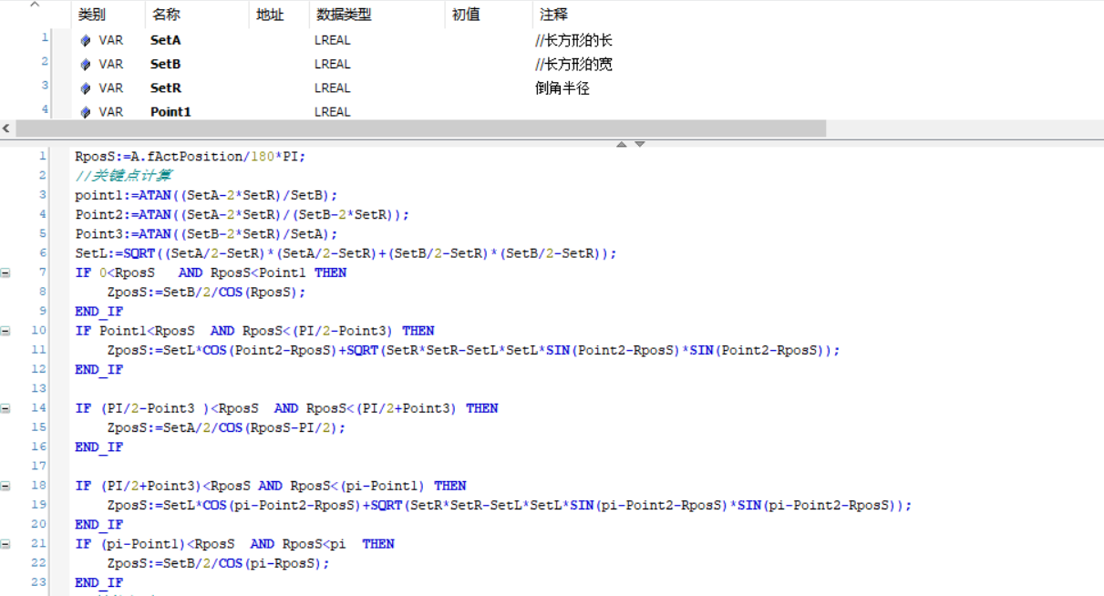
Task: Click END_IF on code line 9
Action: pyautogui.click(x=98, y=312)
